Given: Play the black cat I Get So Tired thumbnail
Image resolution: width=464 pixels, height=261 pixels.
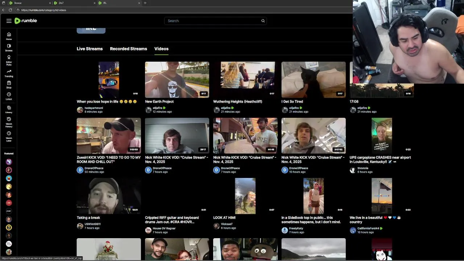Looking at the screenshot, I should coord(314,79).
